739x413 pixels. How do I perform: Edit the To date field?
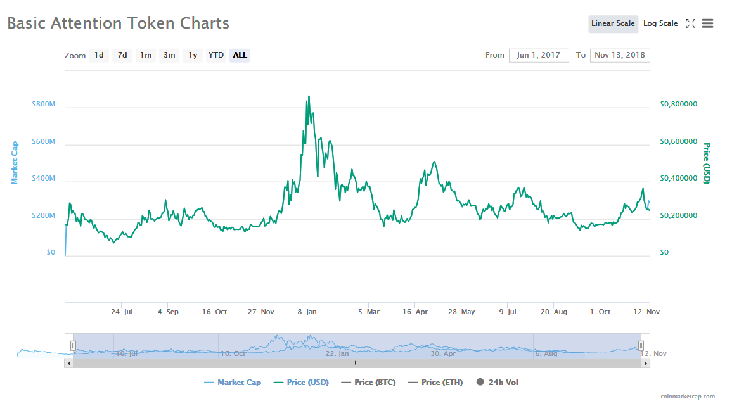pyautogui.click(x=620, y=55)
